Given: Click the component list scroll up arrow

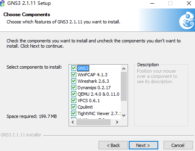Looking at the screenshot, I should pos(124,69).
